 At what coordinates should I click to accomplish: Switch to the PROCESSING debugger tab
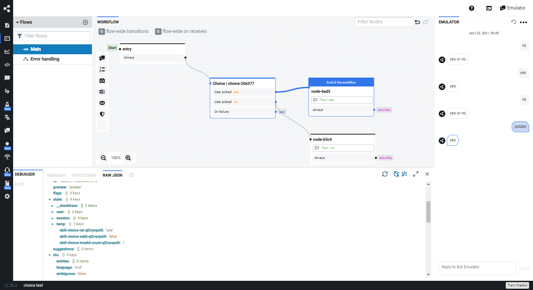pos(84,175)
